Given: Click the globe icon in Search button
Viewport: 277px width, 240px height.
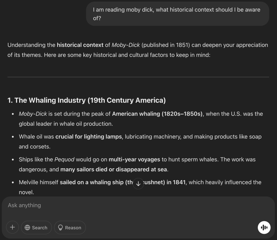Looking at the screenshot, I should coord(27,228).
